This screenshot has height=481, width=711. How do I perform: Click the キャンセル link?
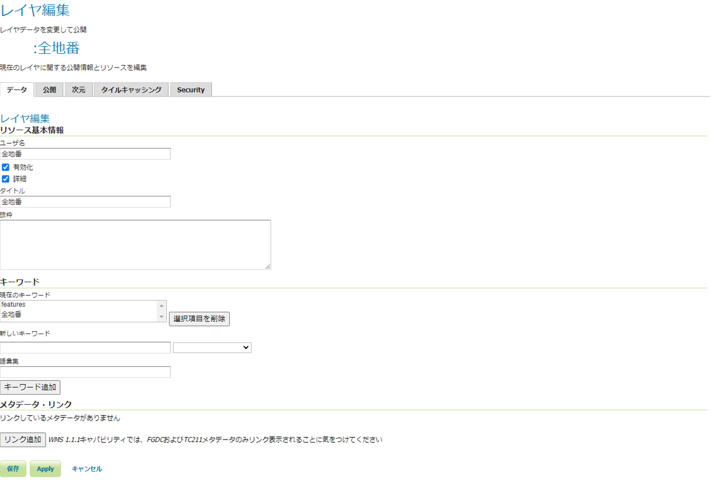tap(87, 469)
